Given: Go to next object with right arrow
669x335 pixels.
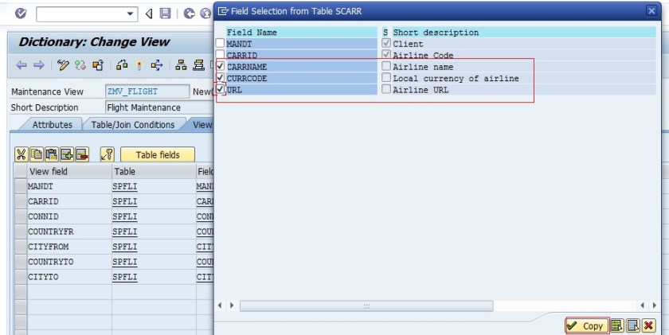Looking at the screenshot, I should point(39,65).
